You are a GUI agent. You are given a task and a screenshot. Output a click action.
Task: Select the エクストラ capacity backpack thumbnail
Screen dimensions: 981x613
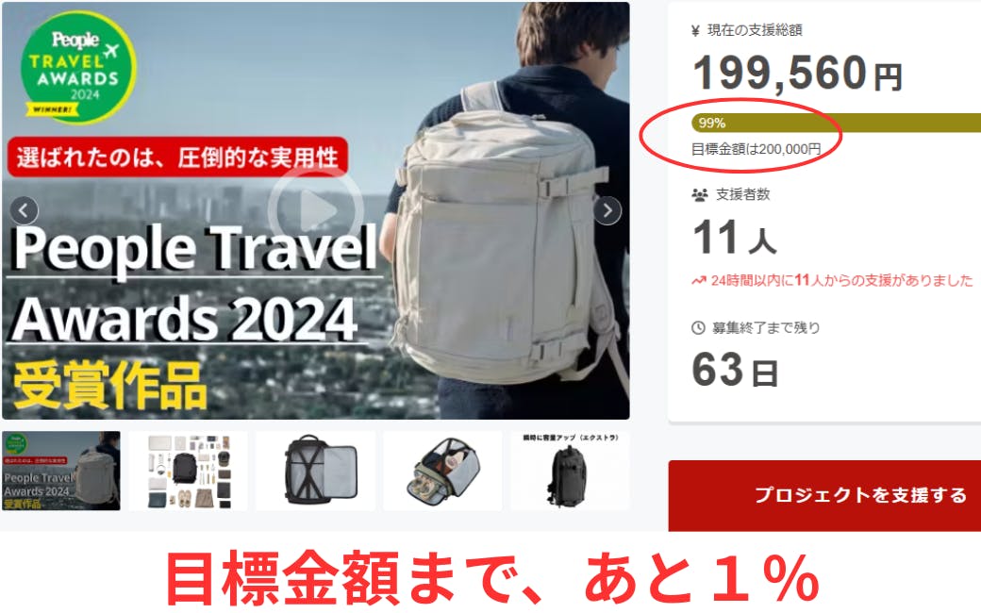tap(570, 471)
